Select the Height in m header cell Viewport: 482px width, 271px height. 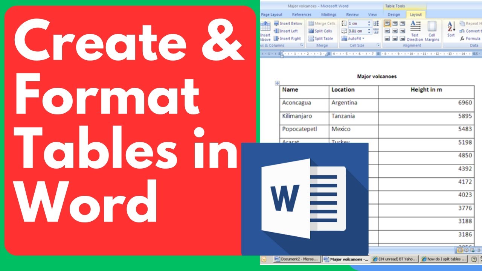(x=426, y=92)
